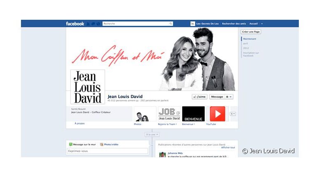The height and width of the screenshot is (177, 319).
Task: Open Johanna Mdy's avatar picture
Action: pyautogui.click(x=162, y=155)
